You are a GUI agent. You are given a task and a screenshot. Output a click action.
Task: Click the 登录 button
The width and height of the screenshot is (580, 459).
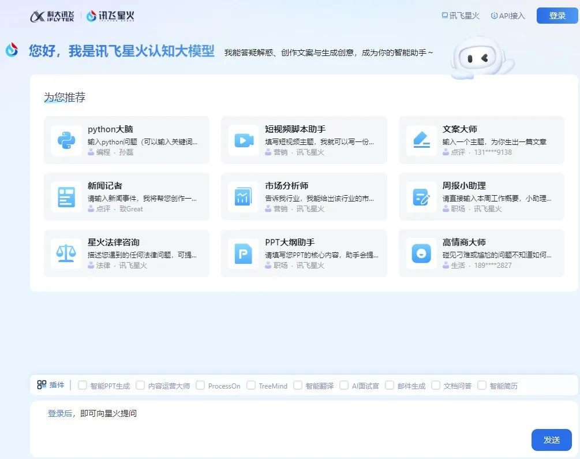coord(556,16)
